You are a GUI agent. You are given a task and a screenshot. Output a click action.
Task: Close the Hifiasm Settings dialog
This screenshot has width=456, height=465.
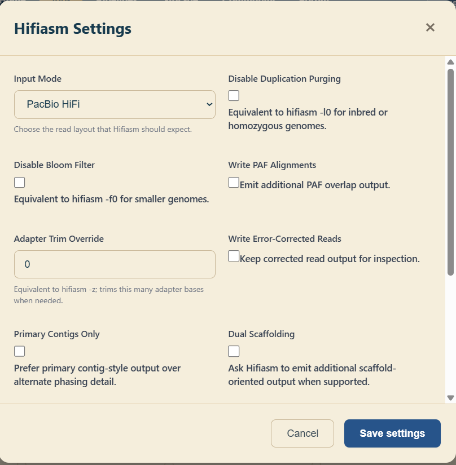[x=430, y=28]
